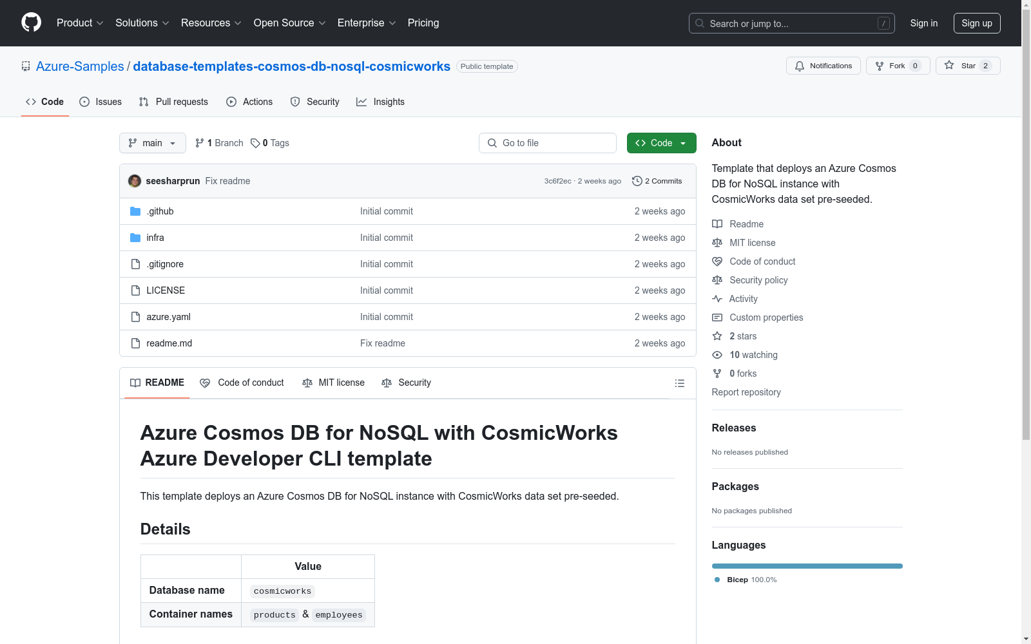The image size is (1031, 644).
Task: Open the Insights tab
Action: pyautogui.click(x=380, y=102)
